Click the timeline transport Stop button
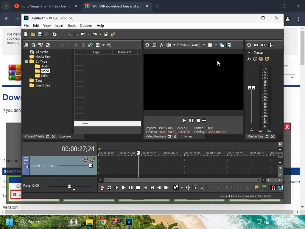The image size is (305, 229). (138, 188)
